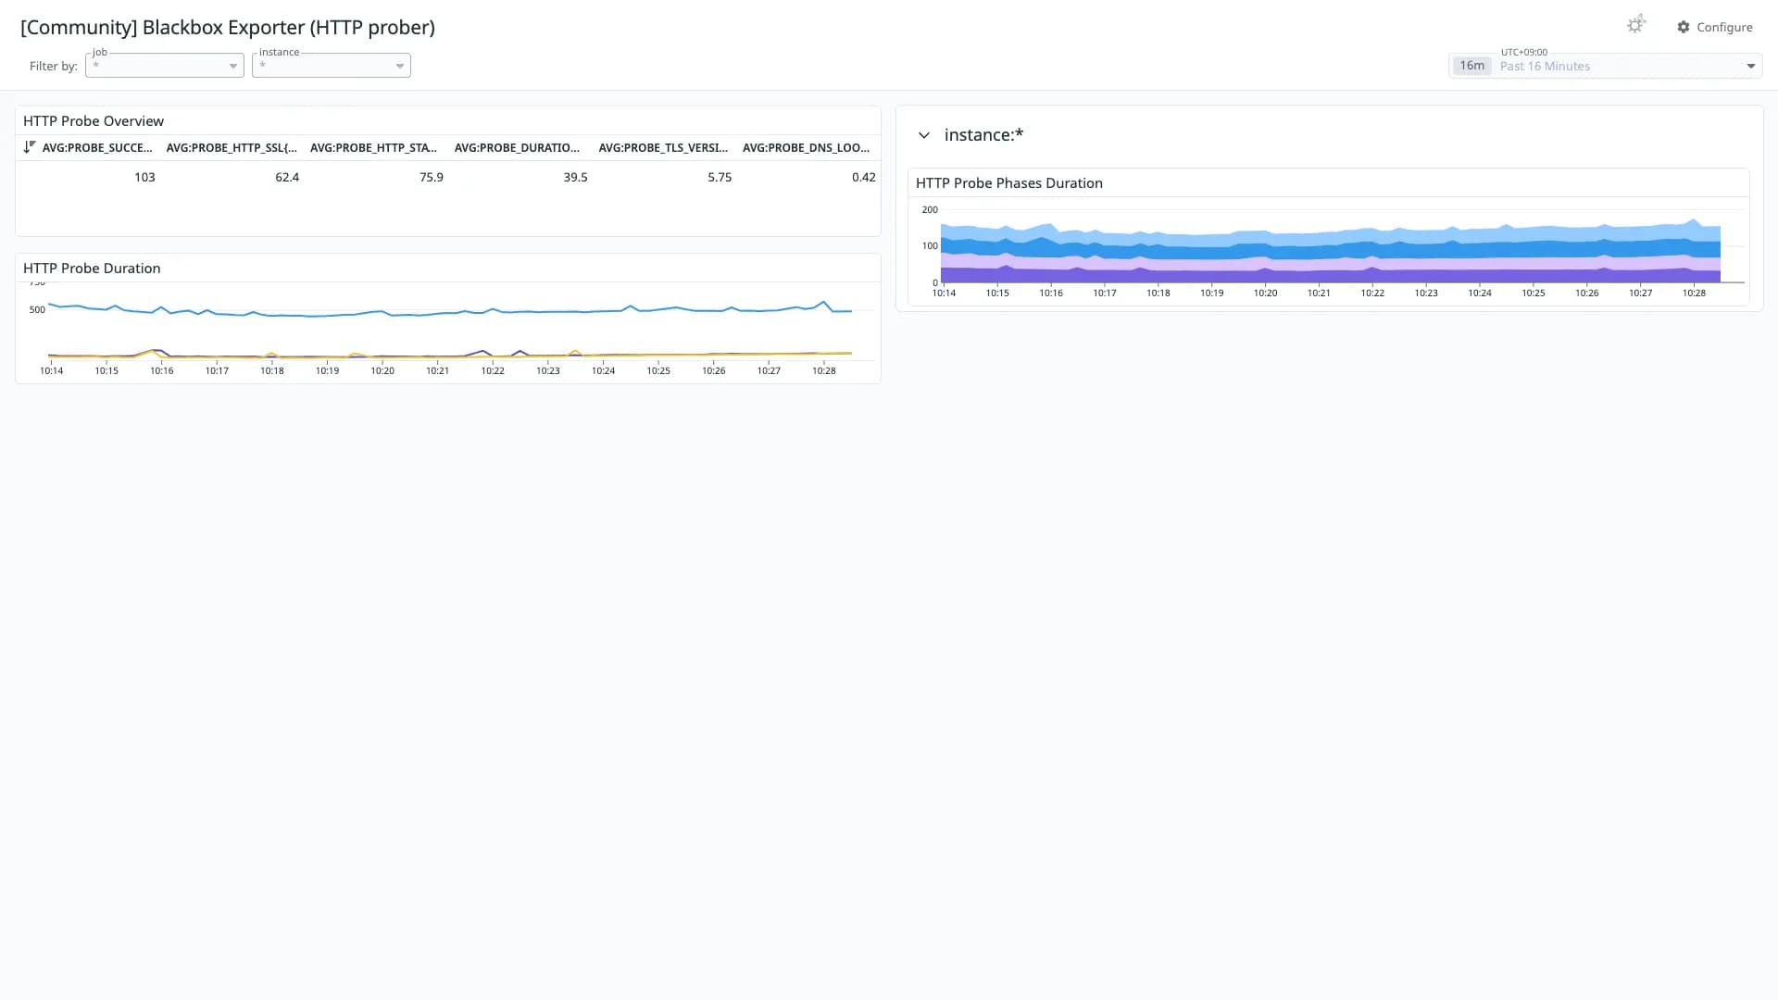Click the 16m time range badge
The image size is (1778, 1000).
point(1471,66)
